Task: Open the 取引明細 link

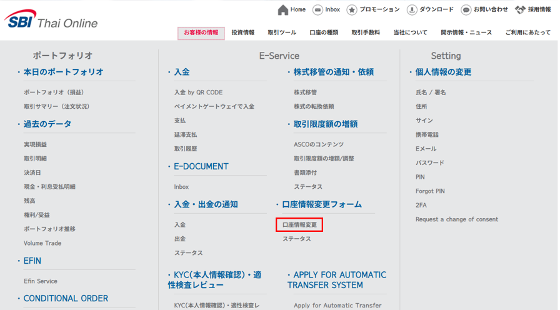Action: [35, 159]
